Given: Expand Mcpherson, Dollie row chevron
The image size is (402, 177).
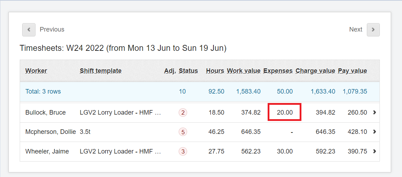Looking at the screenshot, I should pyautogui.click(x=374, y=132).
